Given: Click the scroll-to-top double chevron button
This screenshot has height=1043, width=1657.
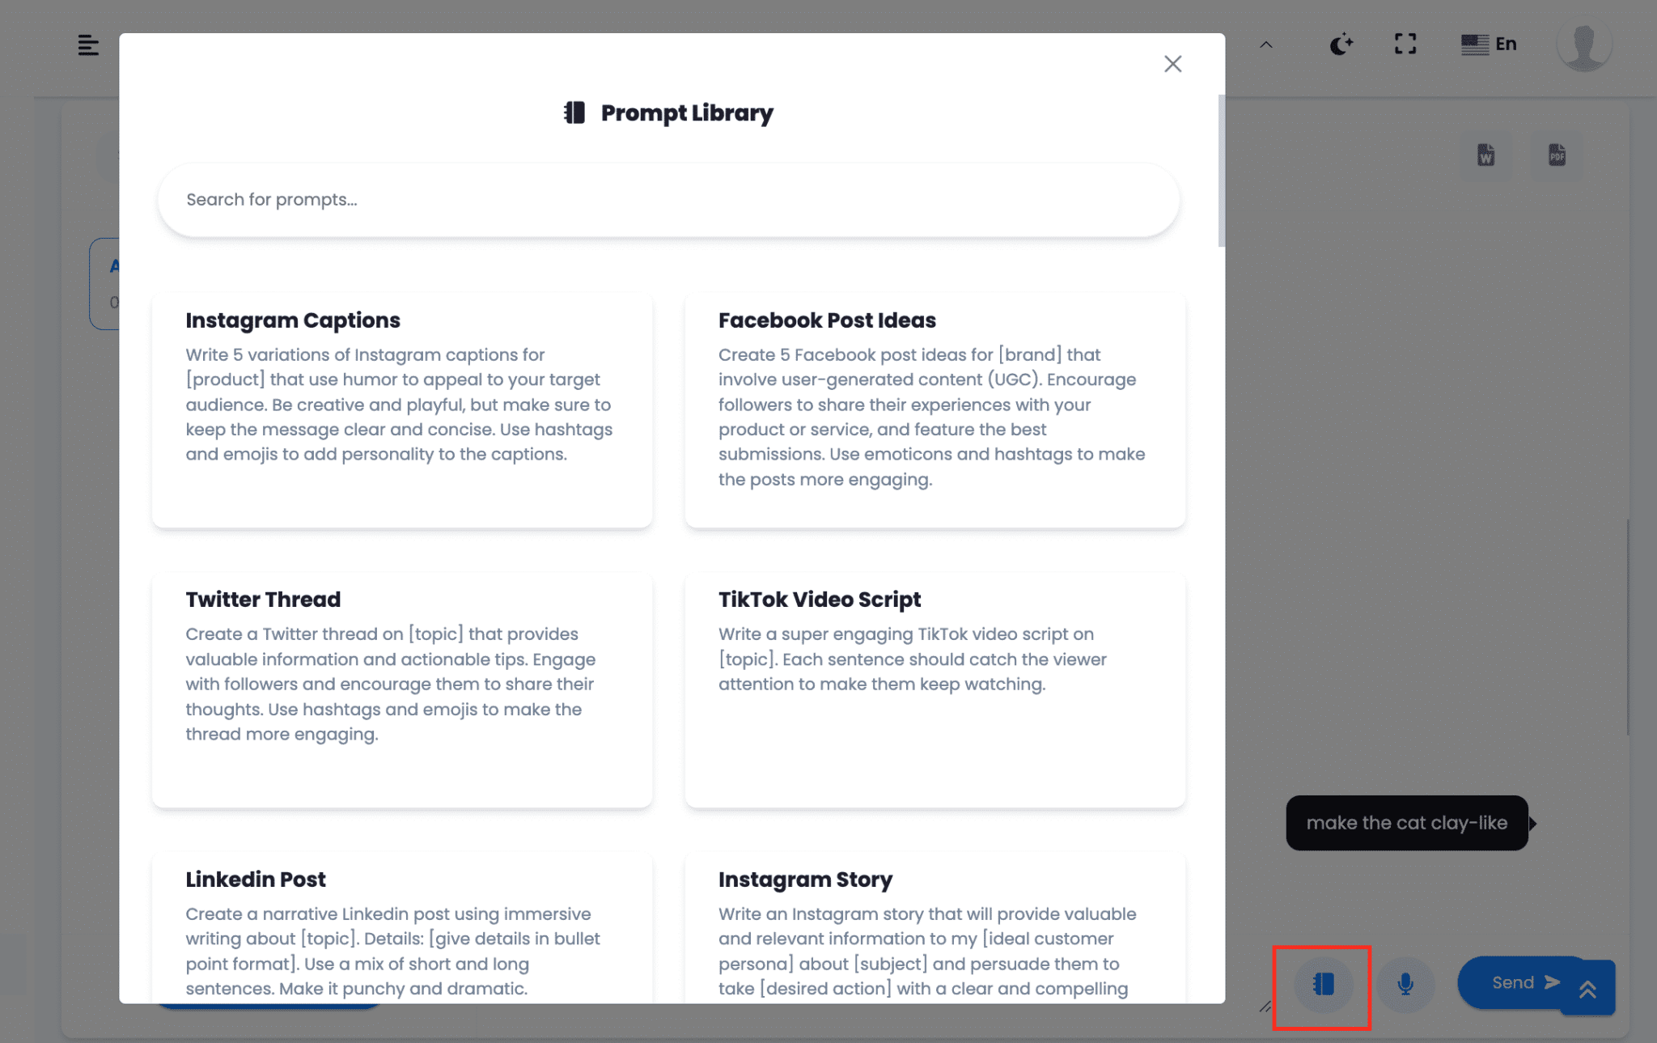Looking at the screenshot, I should click(1587, 989).
